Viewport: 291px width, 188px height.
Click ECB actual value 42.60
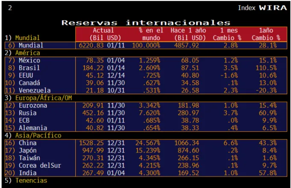pos(95,120)
